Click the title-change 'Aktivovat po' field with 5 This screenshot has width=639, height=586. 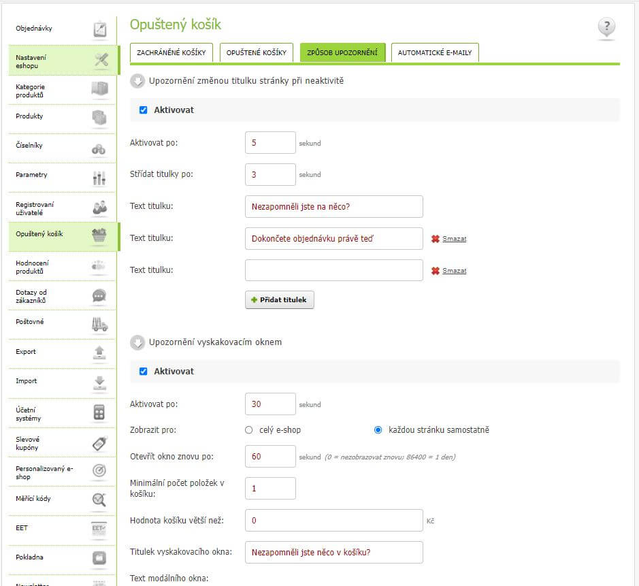(x=270, y=143)
